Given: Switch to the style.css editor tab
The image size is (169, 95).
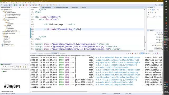Looking at the screenshot, I should [x=84, y=7].
